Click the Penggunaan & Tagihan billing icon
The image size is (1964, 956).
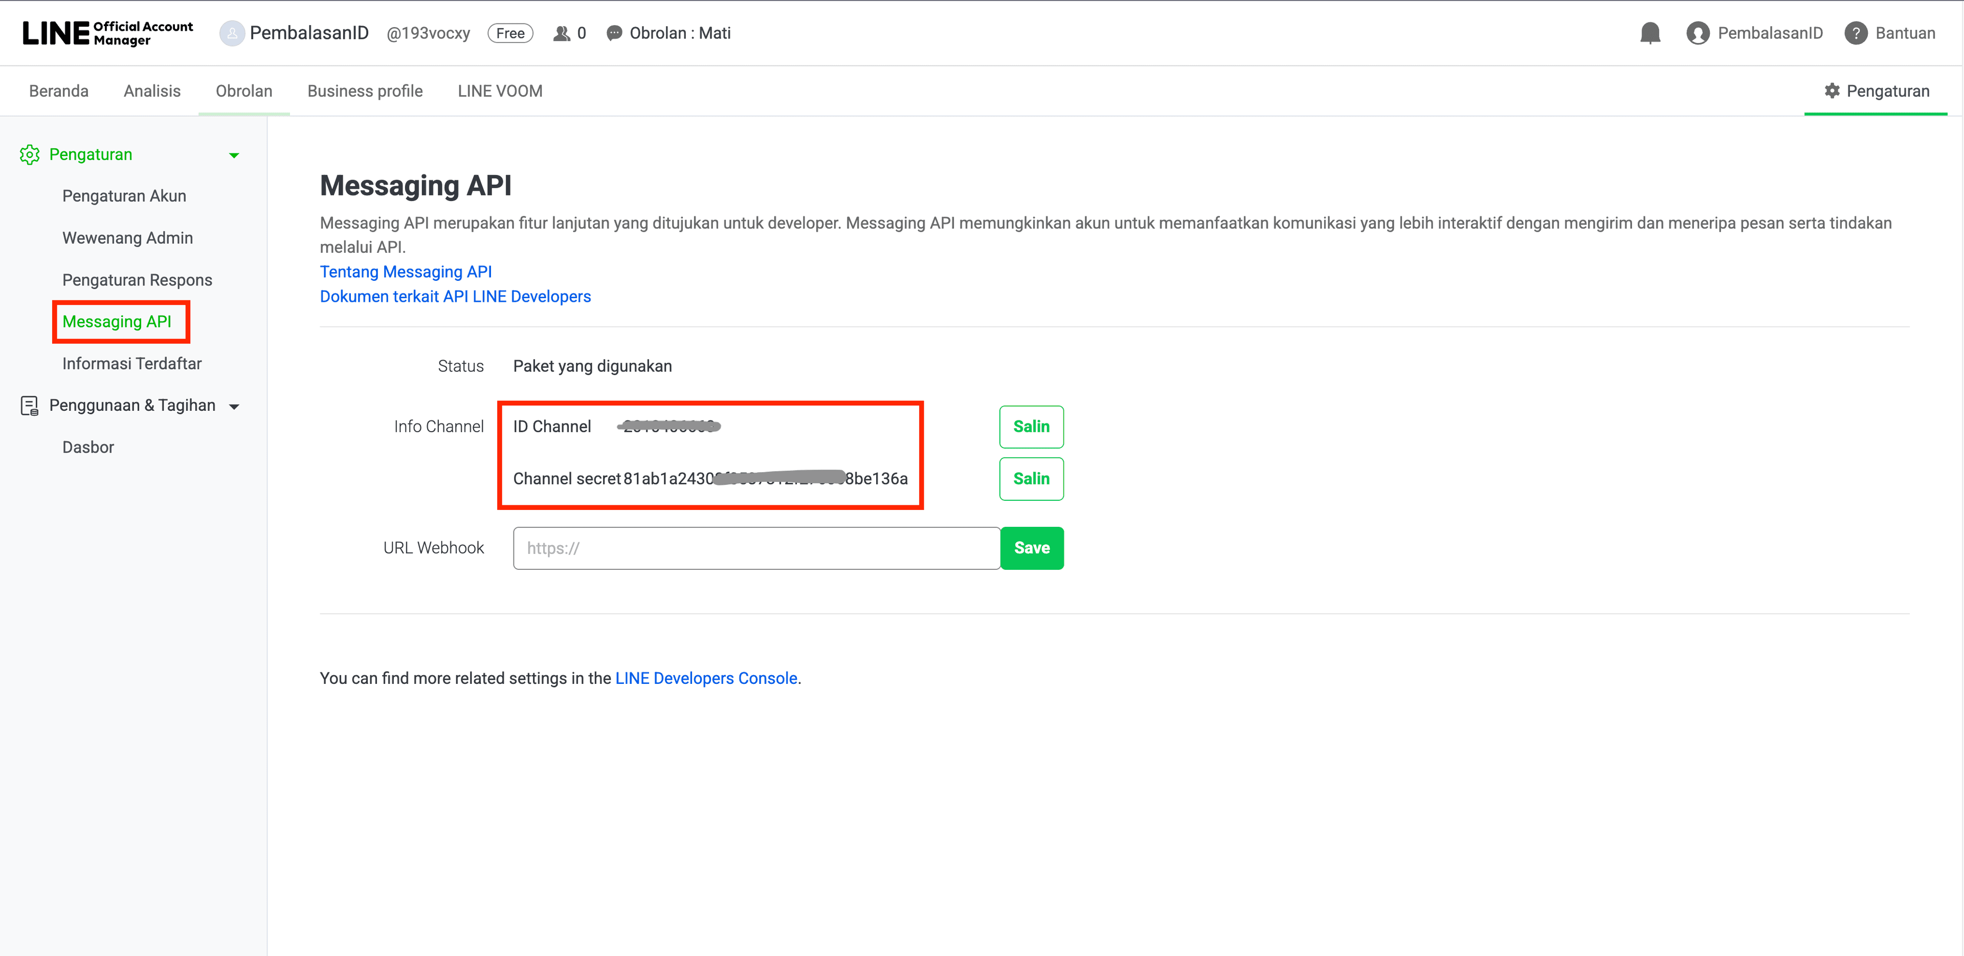pos(30,406)
